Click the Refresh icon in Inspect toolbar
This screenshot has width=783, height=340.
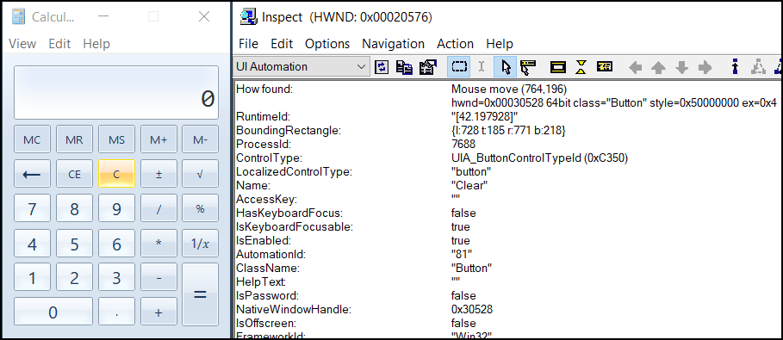[x=382, y=67]
